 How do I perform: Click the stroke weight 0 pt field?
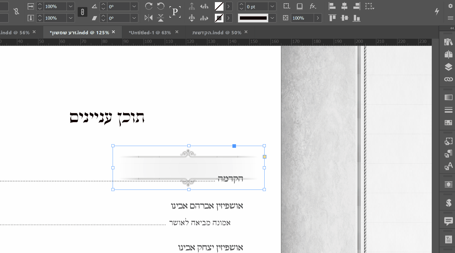pos(257,6)
